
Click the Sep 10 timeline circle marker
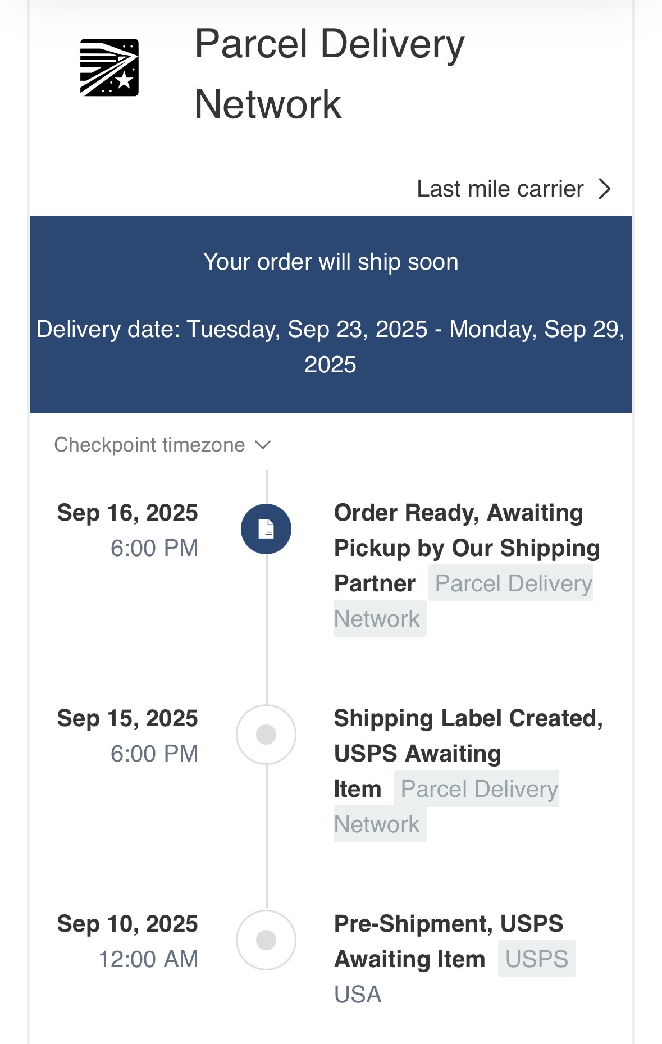coord(266,940)
